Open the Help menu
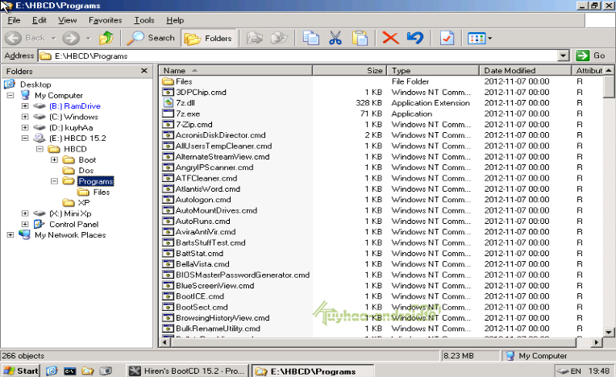This screenshot has height=377, width=616. (x=175, y=20)
